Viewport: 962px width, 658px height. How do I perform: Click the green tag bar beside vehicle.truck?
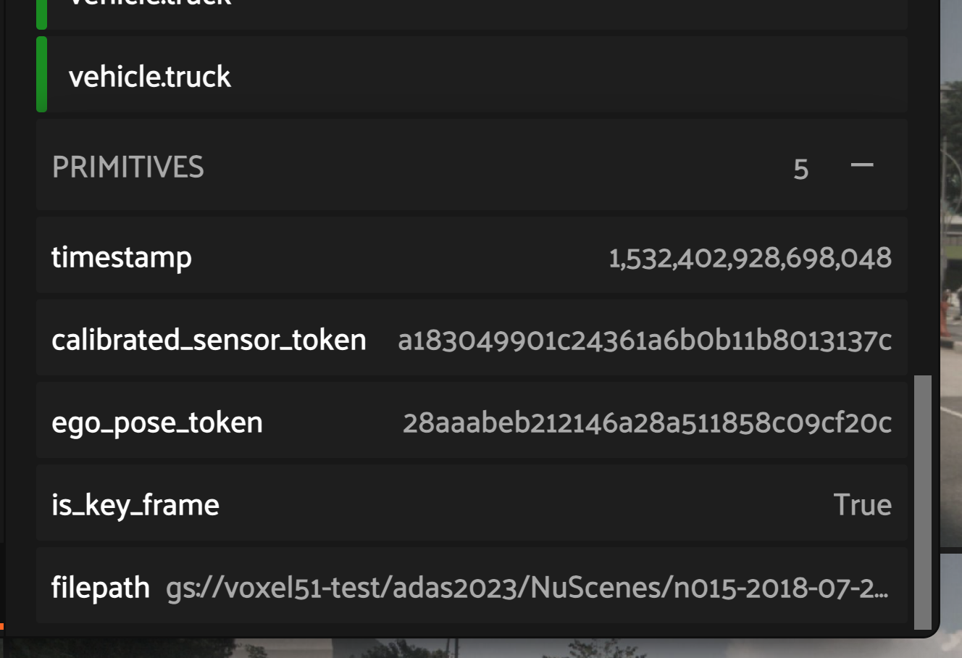point(41,75)
